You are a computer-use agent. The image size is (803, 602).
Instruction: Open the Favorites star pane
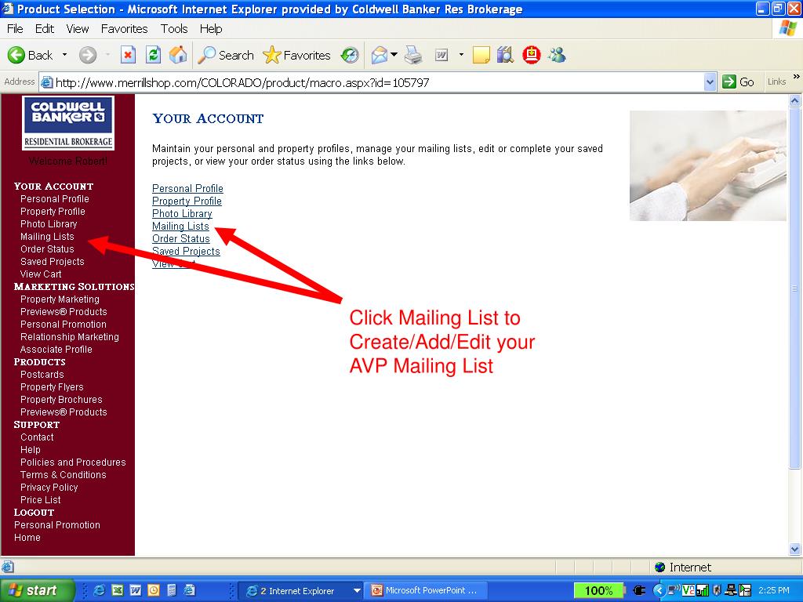(296, 55)
